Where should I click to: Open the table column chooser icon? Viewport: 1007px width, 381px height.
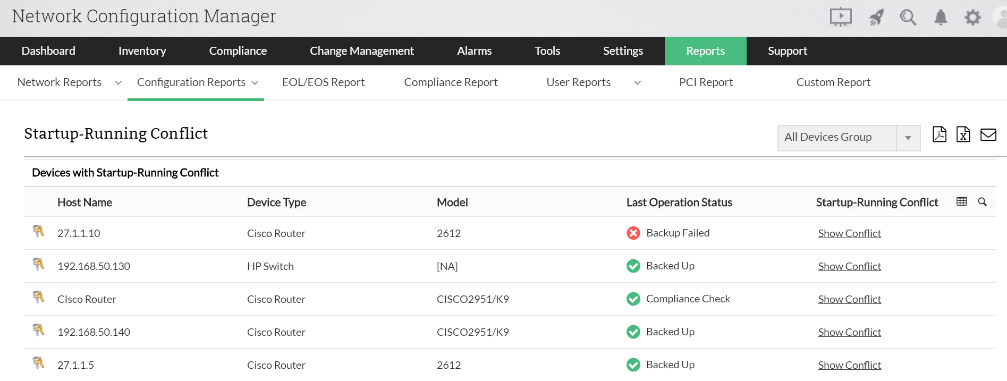[962, 201]
